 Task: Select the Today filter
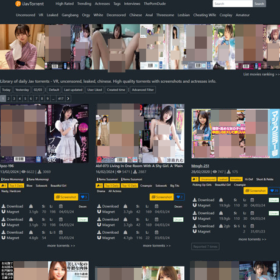6,89
